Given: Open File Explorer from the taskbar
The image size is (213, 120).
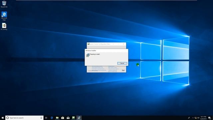Looking at the screenshot, I should (x=57, y=118).
